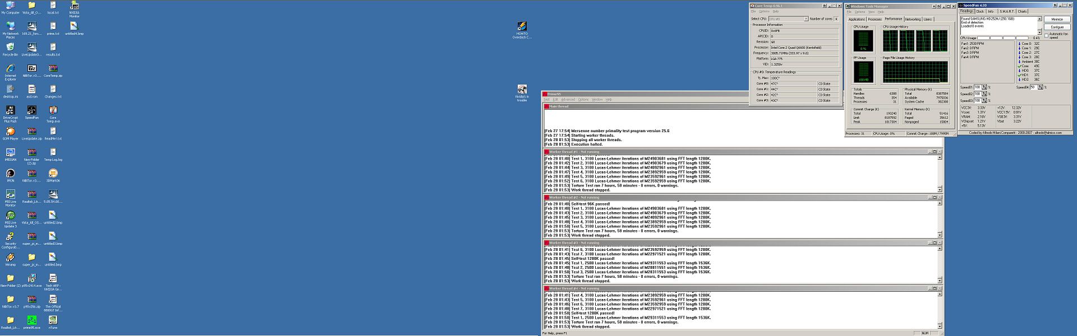
Task: Click the CPU Usage graph in Task Manager
Action: coord(863,41)
